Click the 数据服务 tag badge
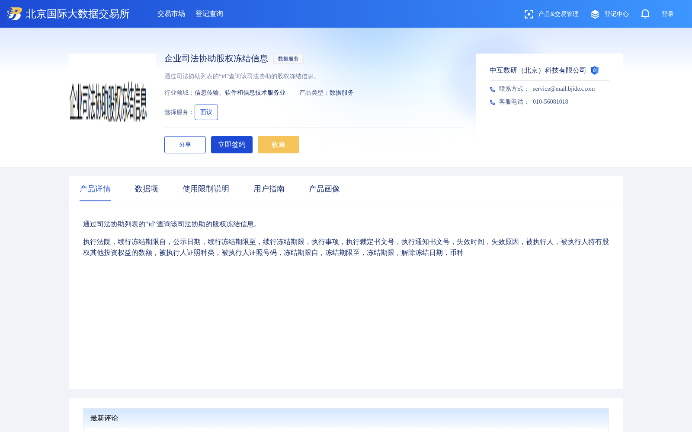692x432 pixels. pos(288,59)
